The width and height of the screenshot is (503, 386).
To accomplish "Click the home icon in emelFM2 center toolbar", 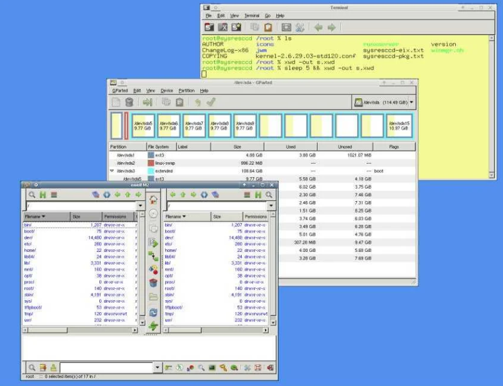I will 153,201.
